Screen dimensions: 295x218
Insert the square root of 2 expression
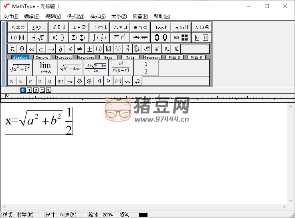[137, 81]
